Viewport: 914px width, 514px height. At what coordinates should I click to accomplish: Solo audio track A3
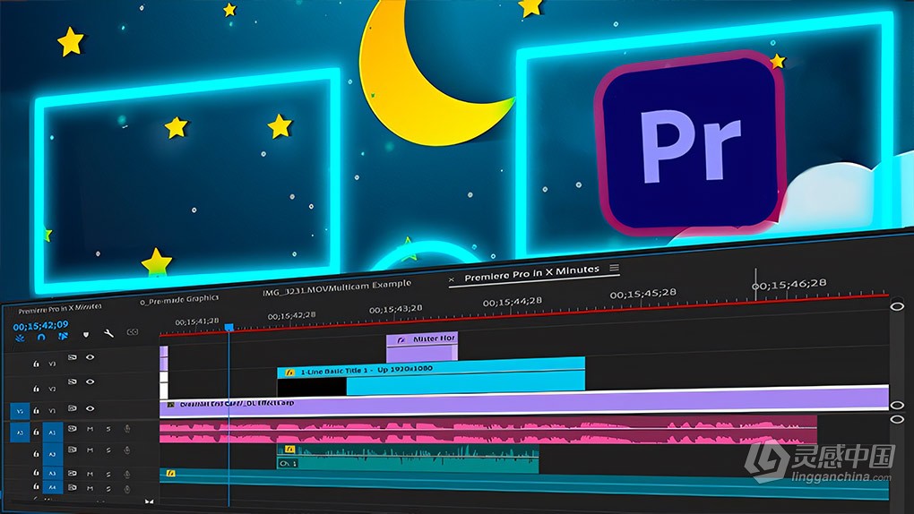coord(108,475)
